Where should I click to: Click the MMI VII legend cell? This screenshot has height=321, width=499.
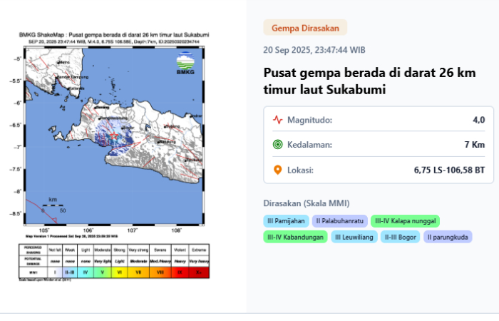138,272
